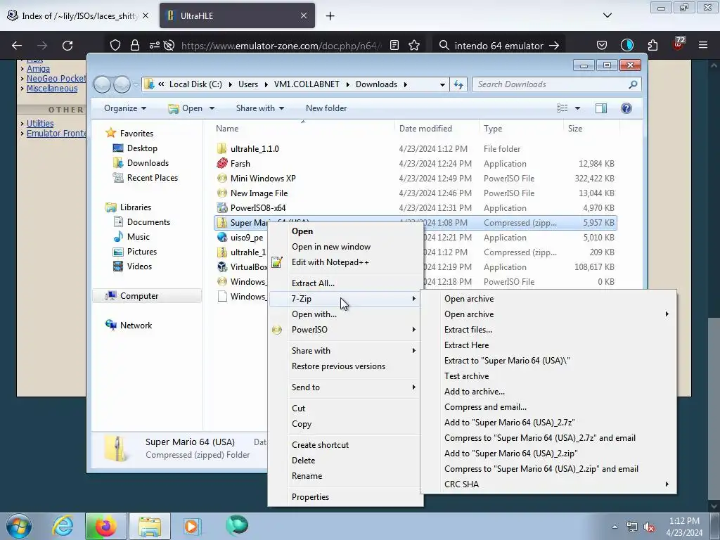
Task: Open the Firefox hamburger menu
Action: coord(703,46)
